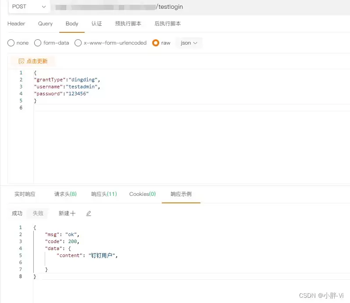The height and width of the screenshot is (303, 350).
Task: Open the 请求头(8) tab
Action: click(65, 194)
